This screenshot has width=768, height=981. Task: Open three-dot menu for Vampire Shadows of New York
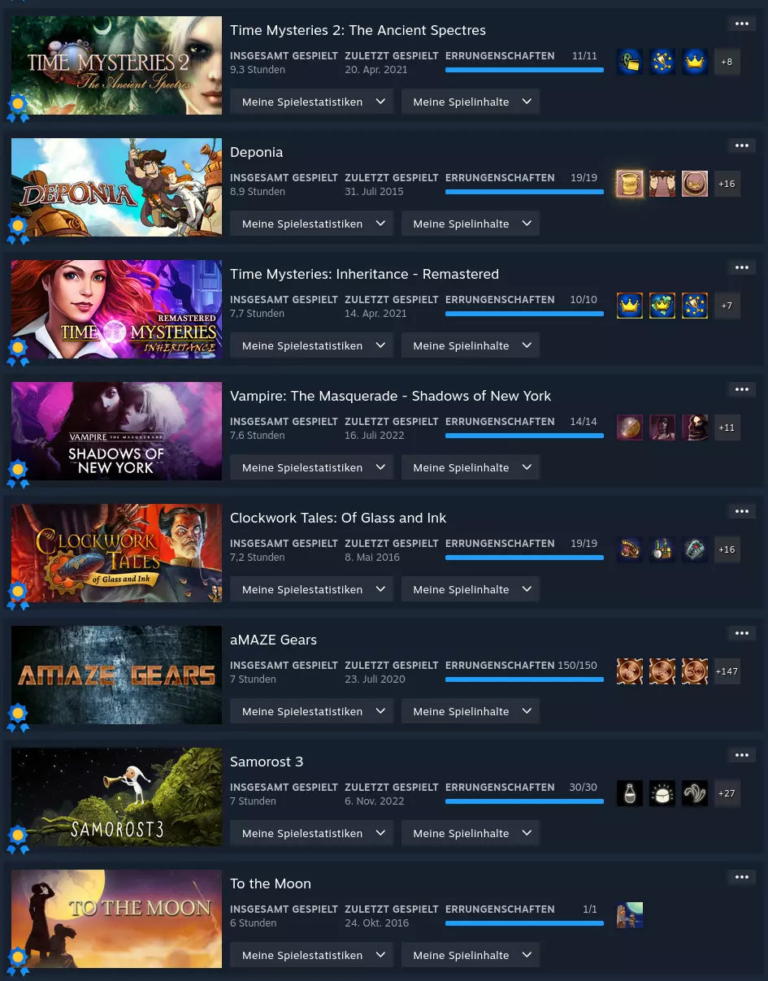(741, 389)
